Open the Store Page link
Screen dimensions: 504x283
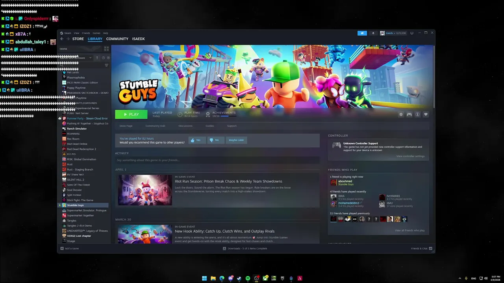point(126,126)
